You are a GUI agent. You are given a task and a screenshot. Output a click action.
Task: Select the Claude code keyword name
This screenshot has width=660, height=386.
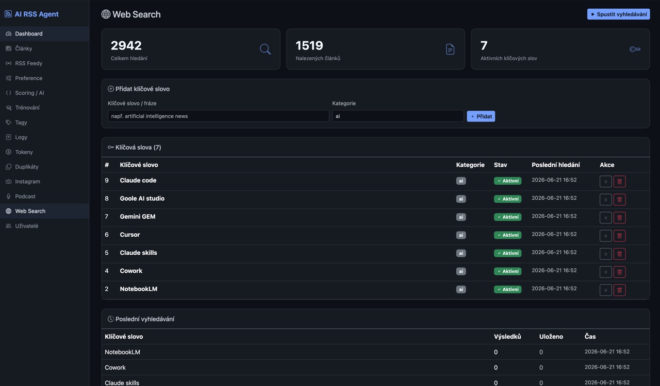pyautogui.click(x=138, y=181)
